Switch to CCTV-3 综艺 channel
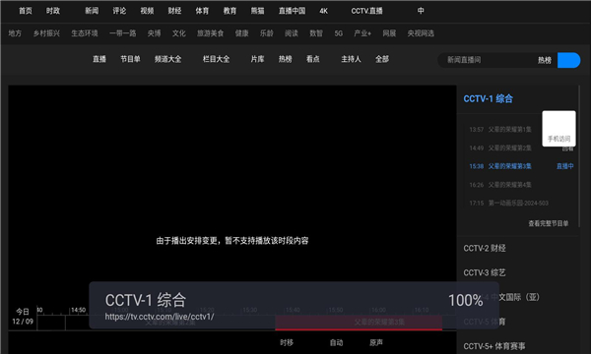This screenshot has width=591, height=354. pos(485,272)
